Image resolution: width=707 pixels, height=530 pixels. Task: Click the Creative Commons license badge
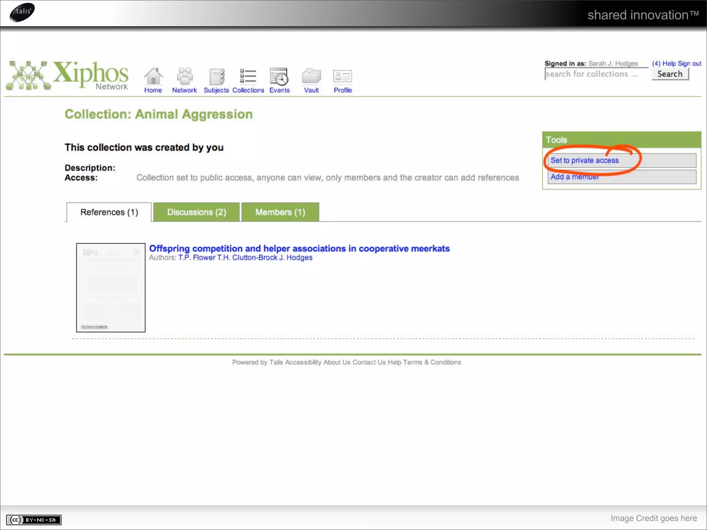[x=34, y=520]
